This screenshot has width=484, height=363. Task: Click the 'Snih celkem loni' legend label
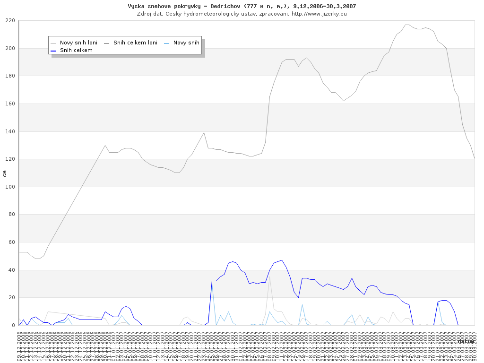point(135,43)
